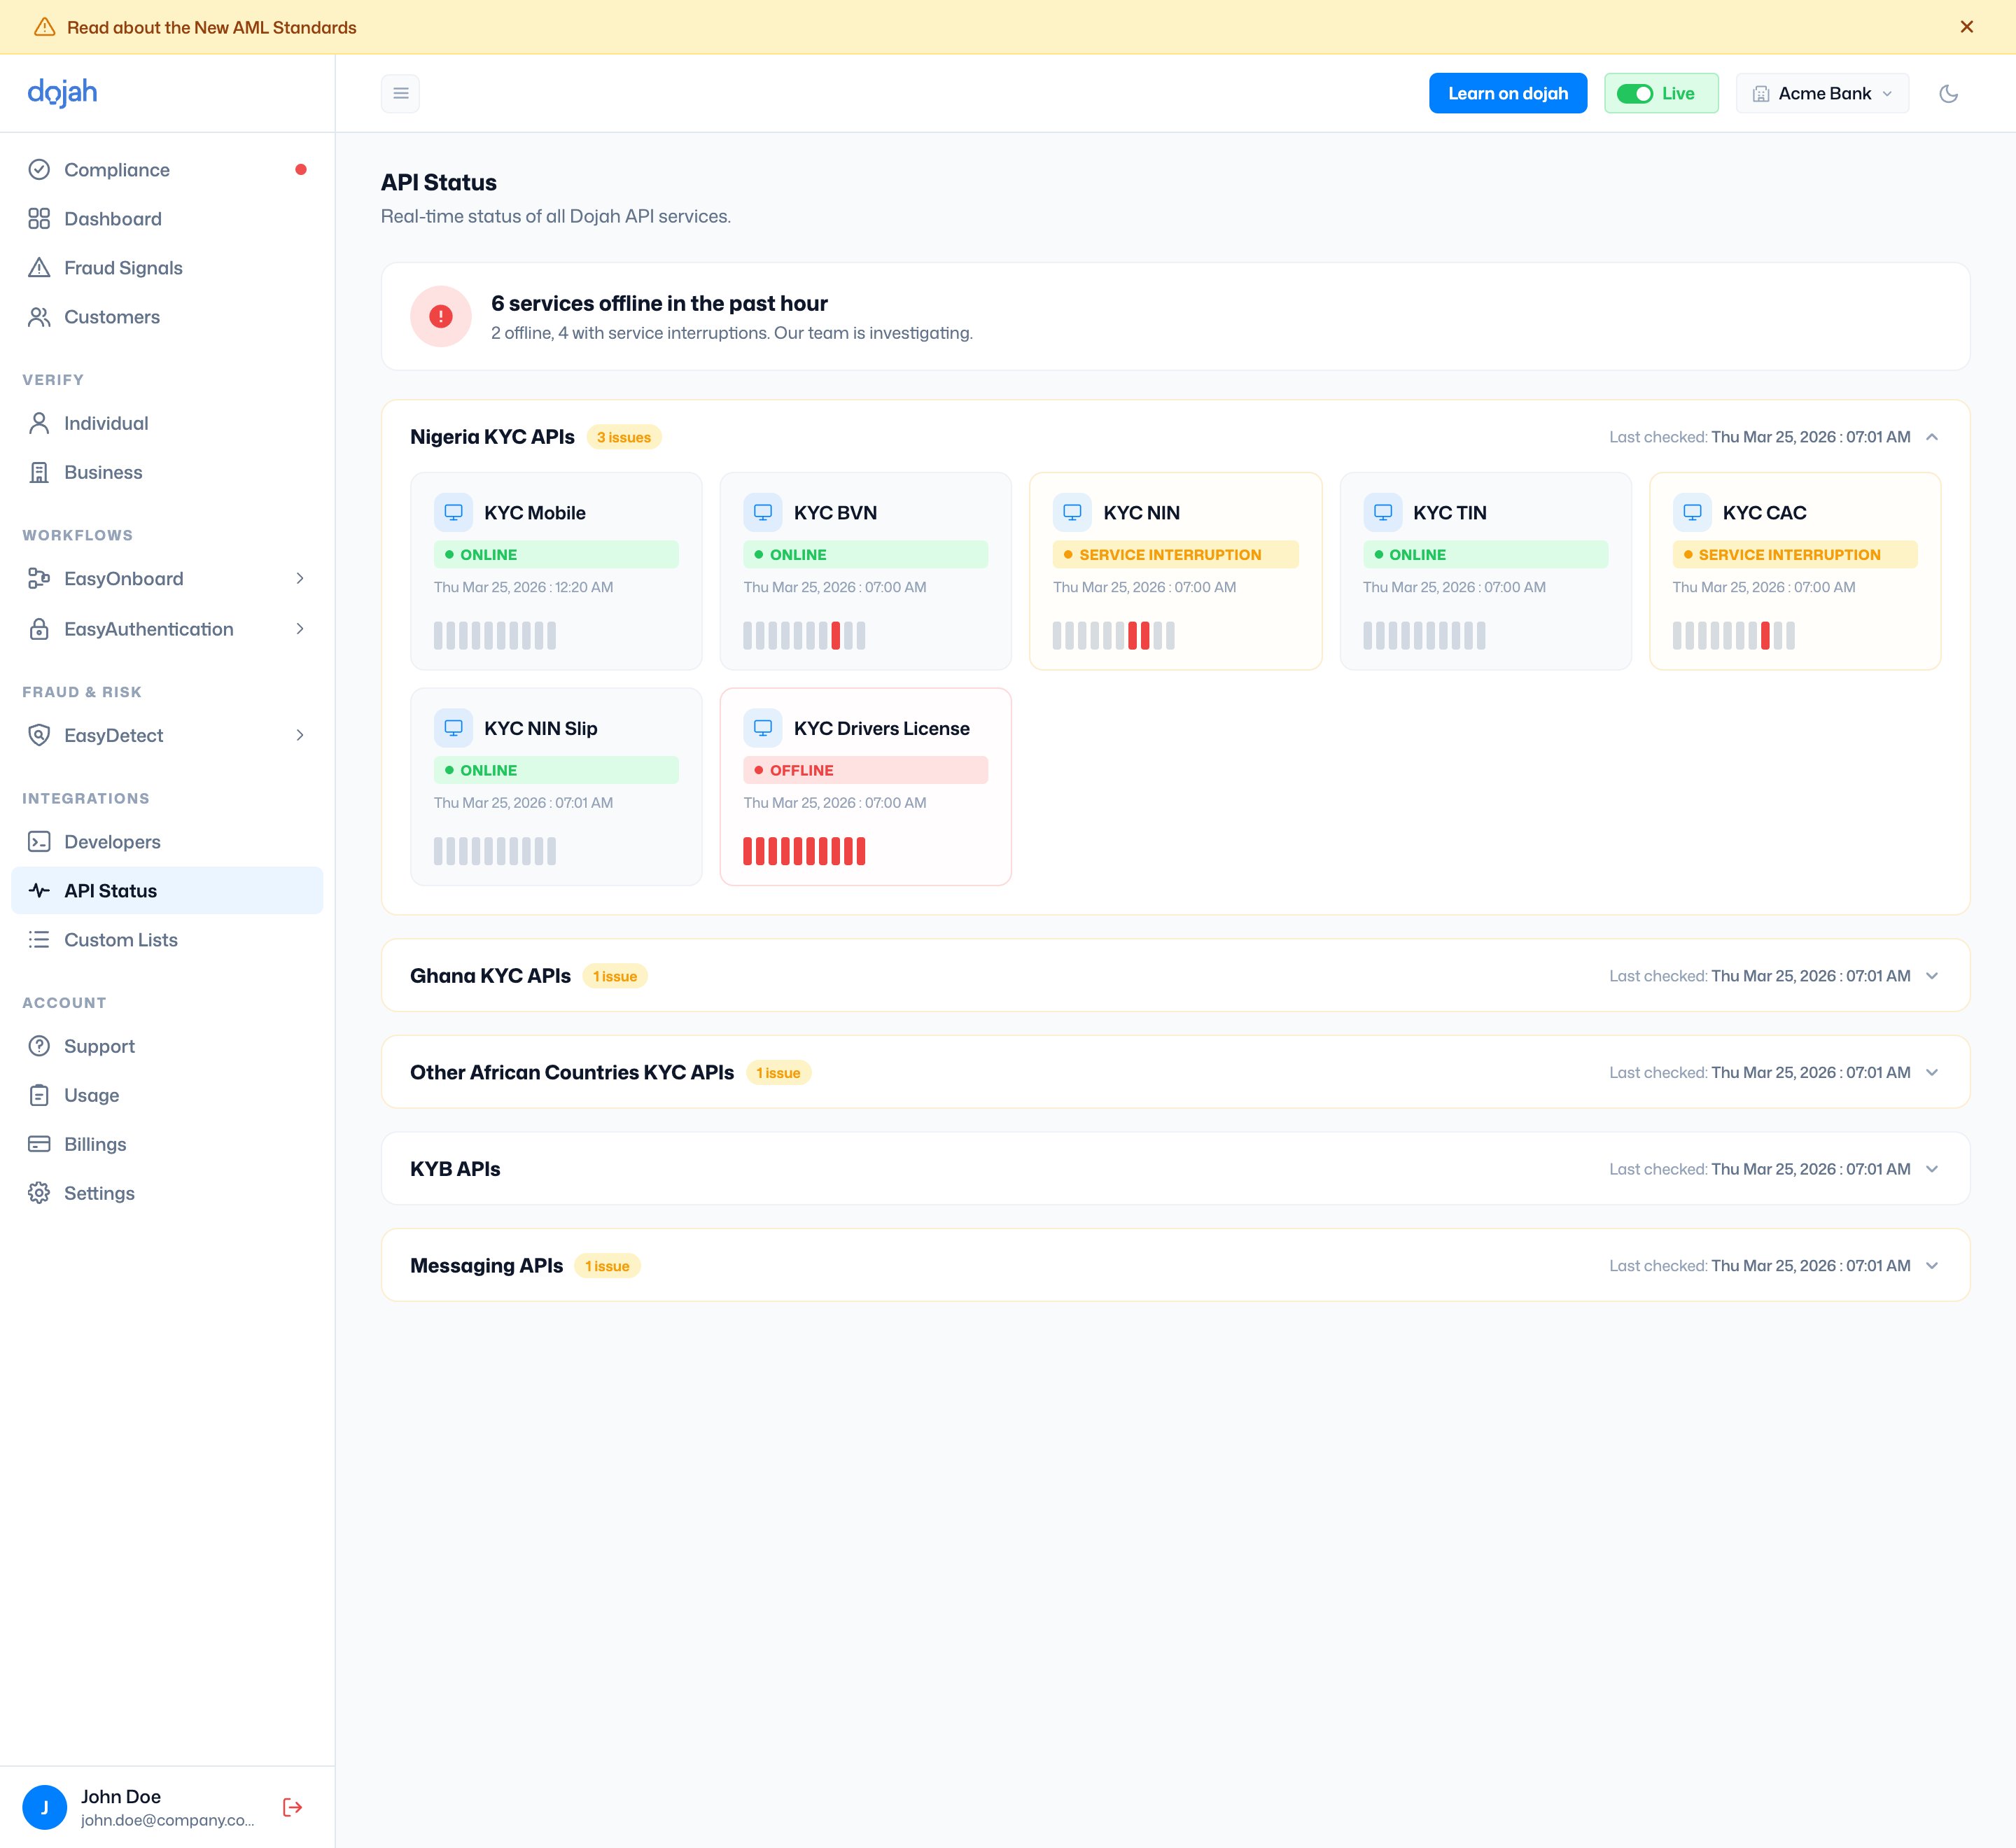Click the Custom Lists list icon
The height and width of the screenshot is (1848, 2016).
click(x=39, y=940)
